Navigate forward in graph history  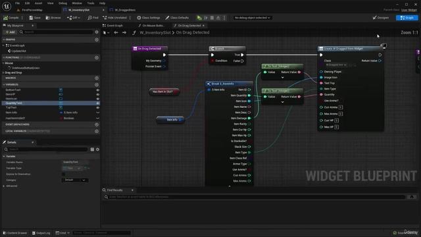tap(124, 32)
